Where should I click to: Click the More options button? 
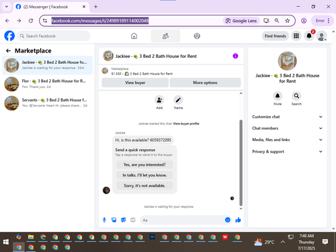point(205,83)
